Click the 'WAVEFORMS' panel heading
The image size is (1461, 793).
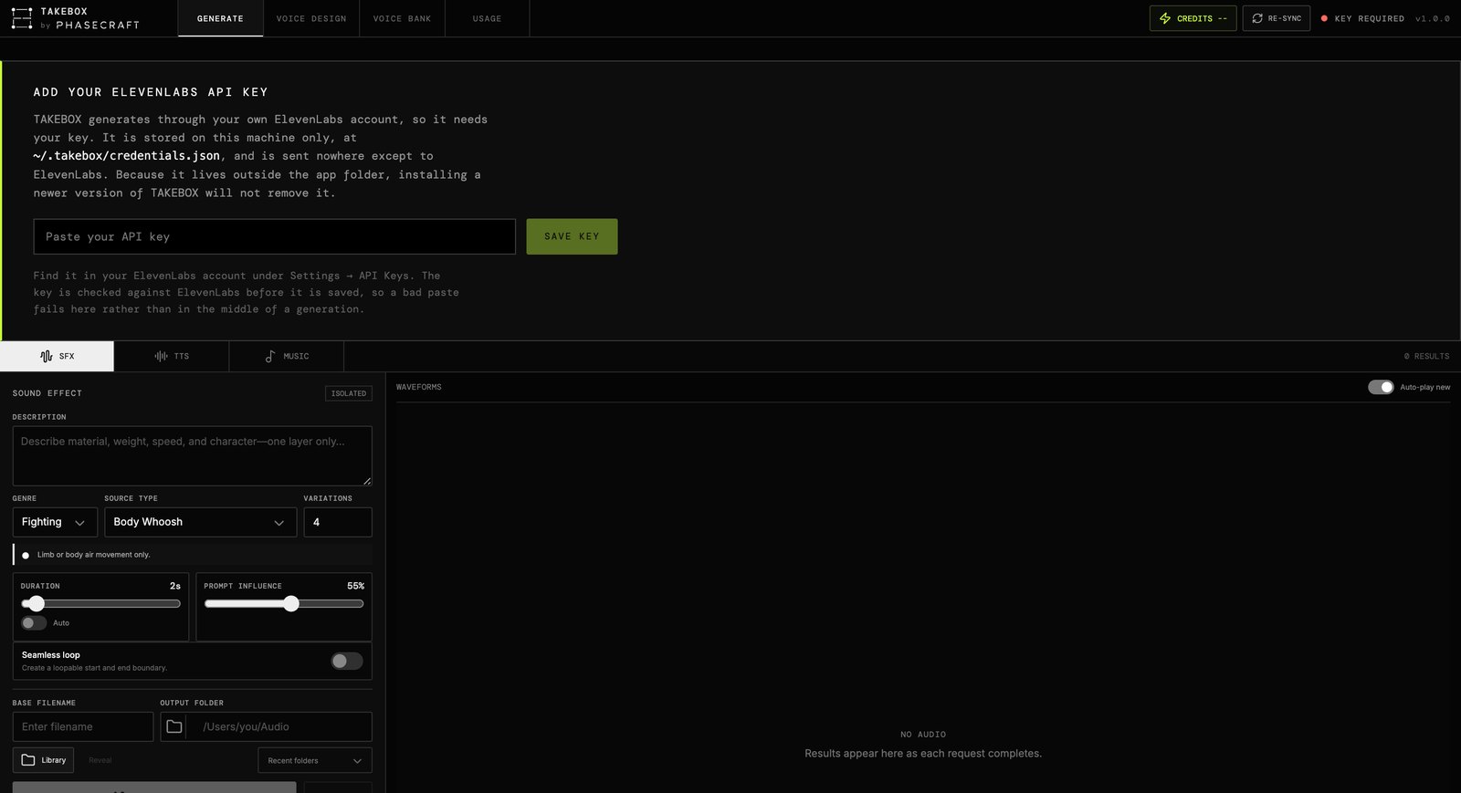[x=419, y=387]
